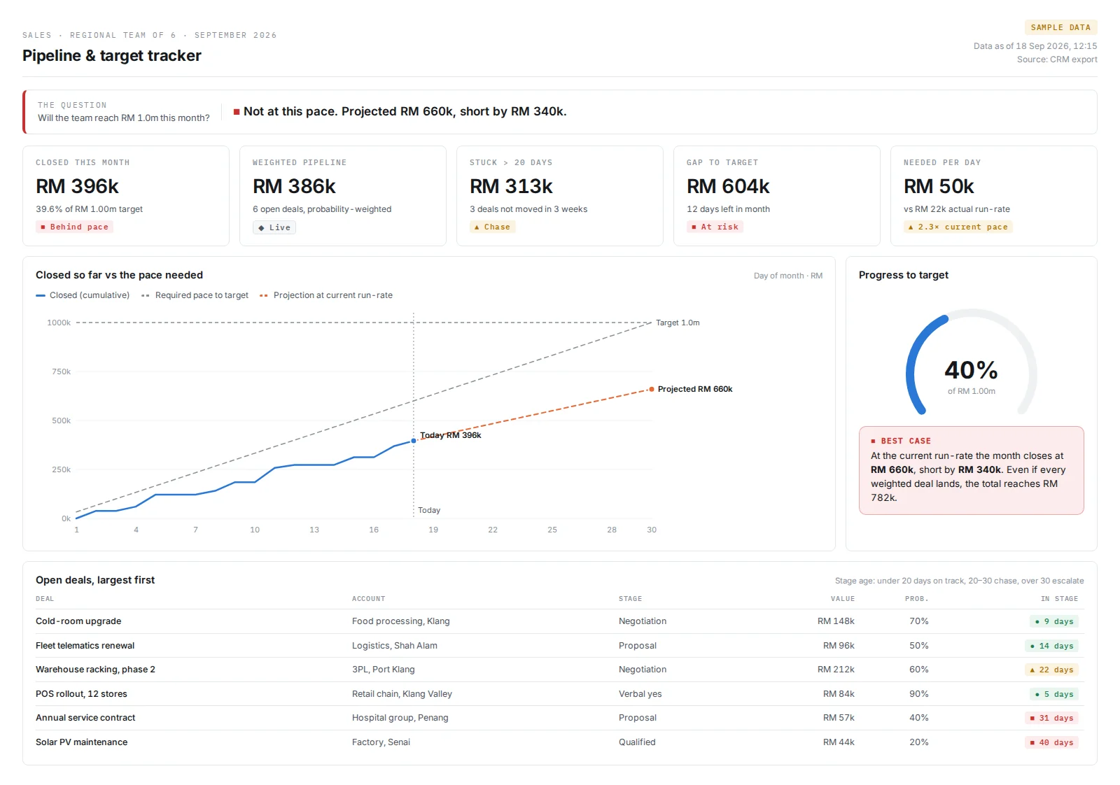Click the "Verbal yes" stage cell
This screenshot has width=1120, height=785.
coord(640,694)
